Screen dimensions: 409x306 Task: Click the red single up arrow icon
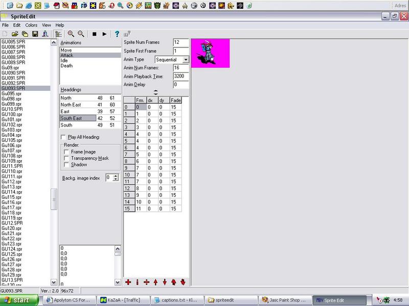point(155,282)
